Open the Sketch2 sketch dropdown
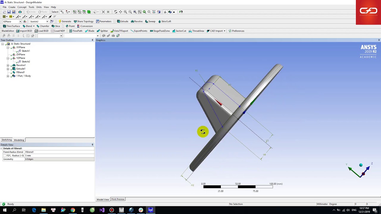381x214 pixels. click(x=47, y=21)
